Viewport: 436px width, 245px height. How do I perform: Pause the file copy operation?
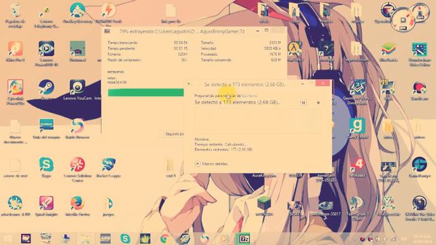(303, 103)
